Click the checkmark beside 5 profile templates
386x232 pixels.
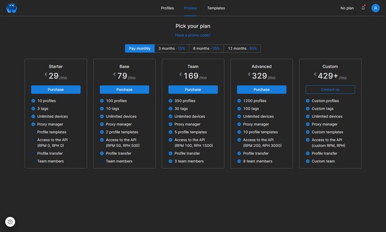pos(170,132)
